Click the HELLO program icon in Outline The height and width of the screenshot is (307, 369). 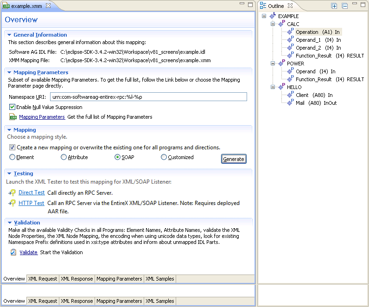coord(281,87)
